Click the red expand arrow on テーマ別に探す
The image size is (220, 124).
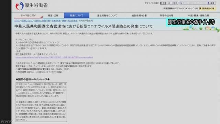click(42, 17)
